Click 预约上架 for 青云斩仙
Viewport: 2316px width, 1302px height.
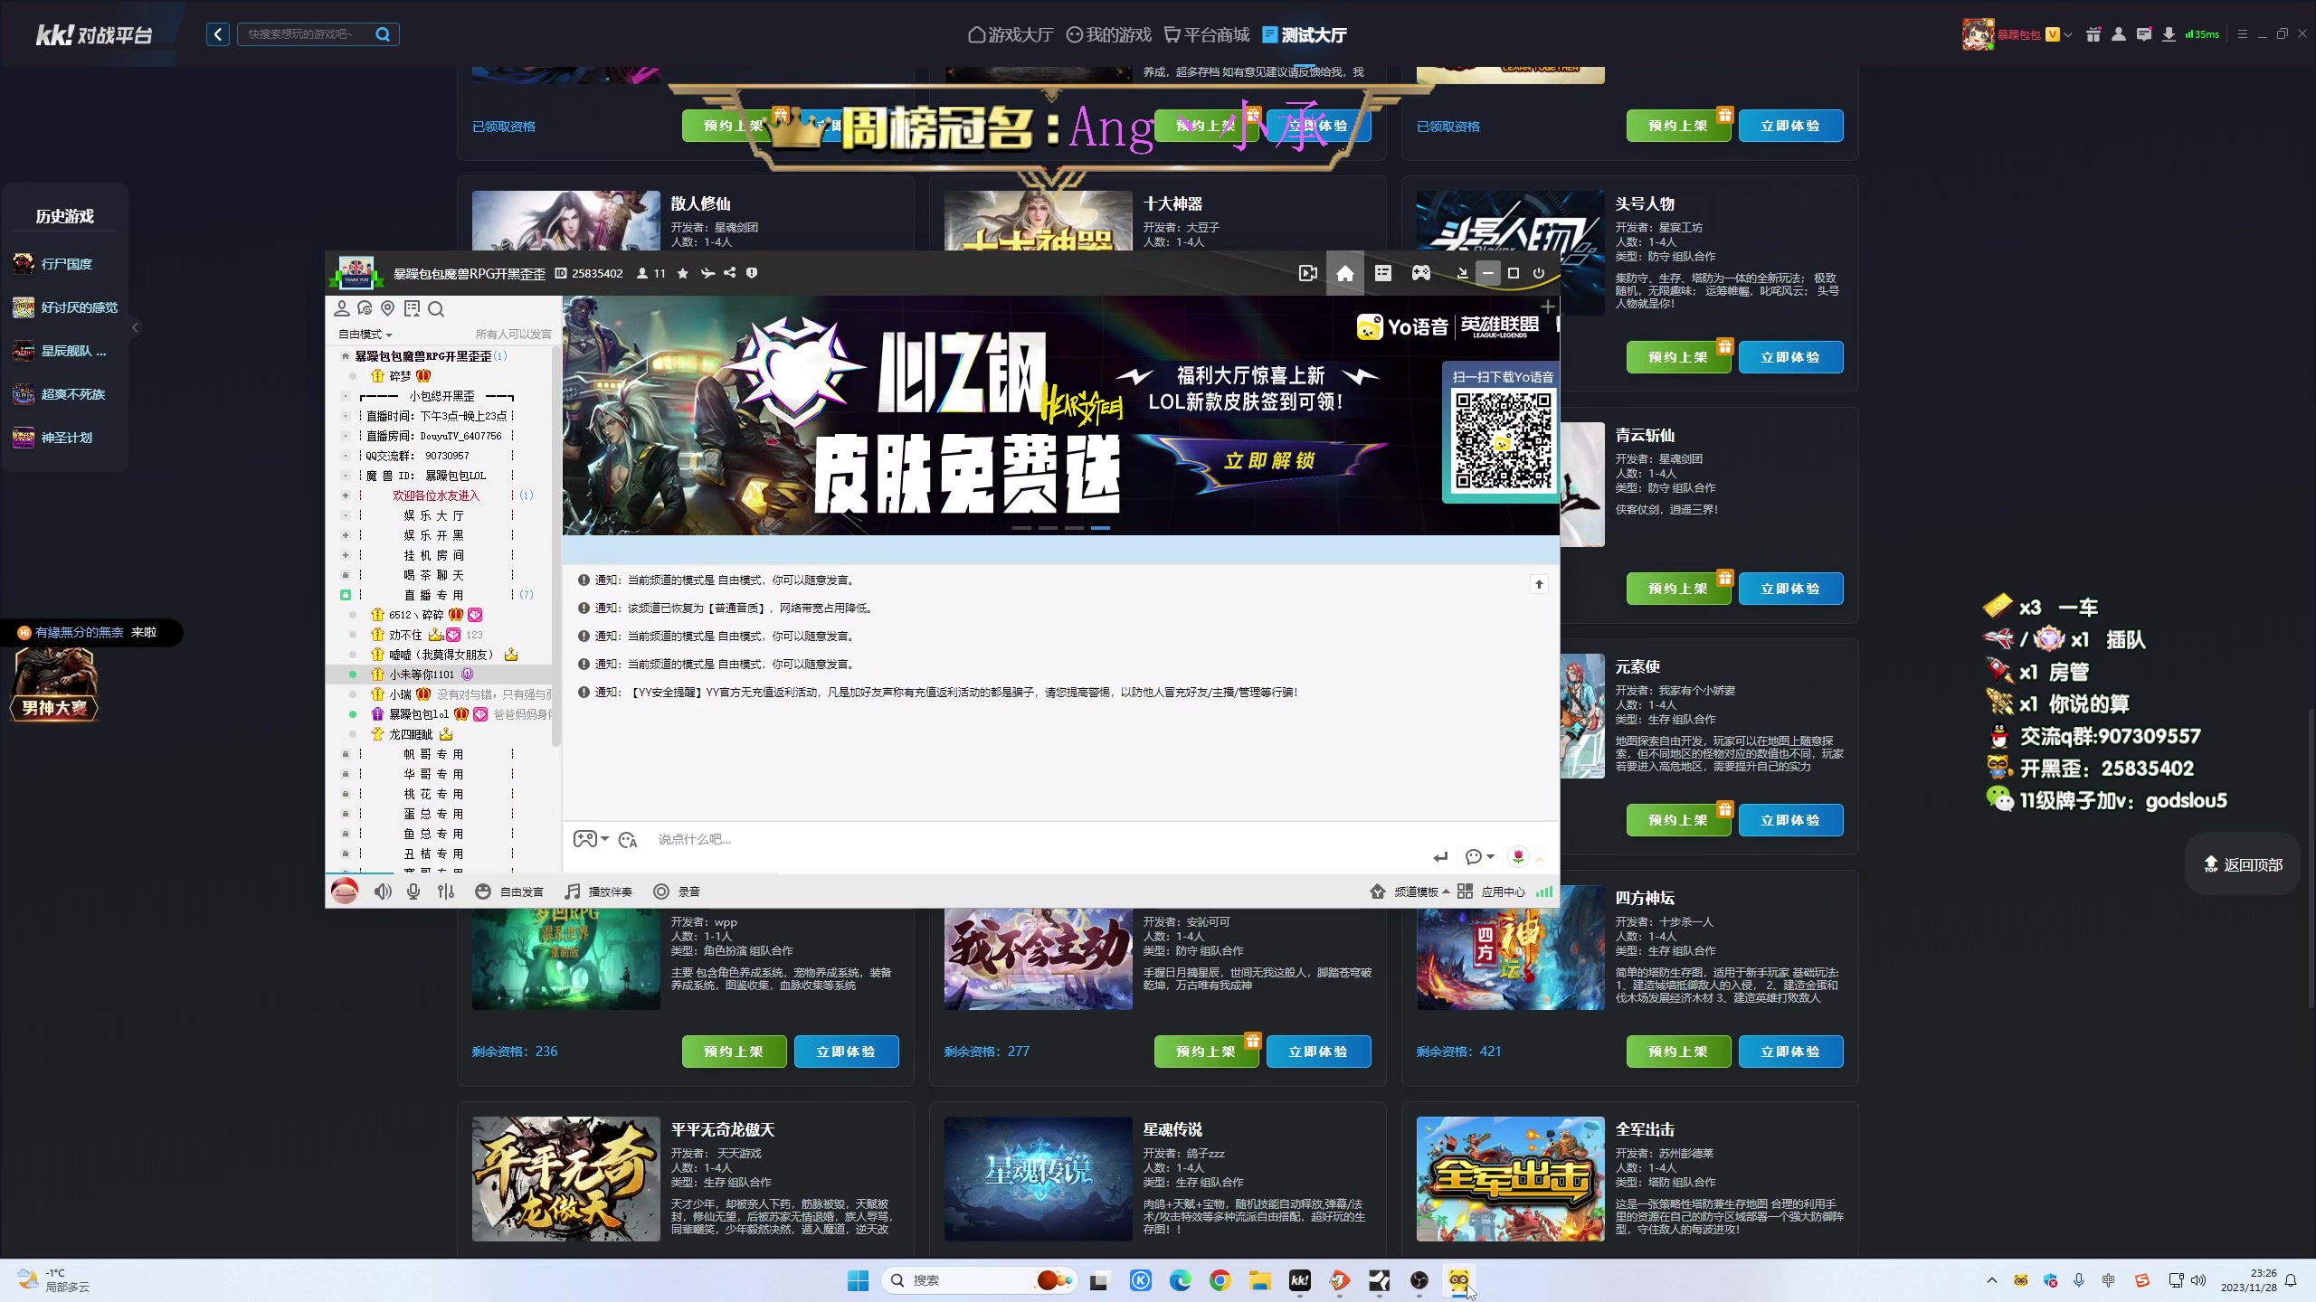[x=1678, y=589]
